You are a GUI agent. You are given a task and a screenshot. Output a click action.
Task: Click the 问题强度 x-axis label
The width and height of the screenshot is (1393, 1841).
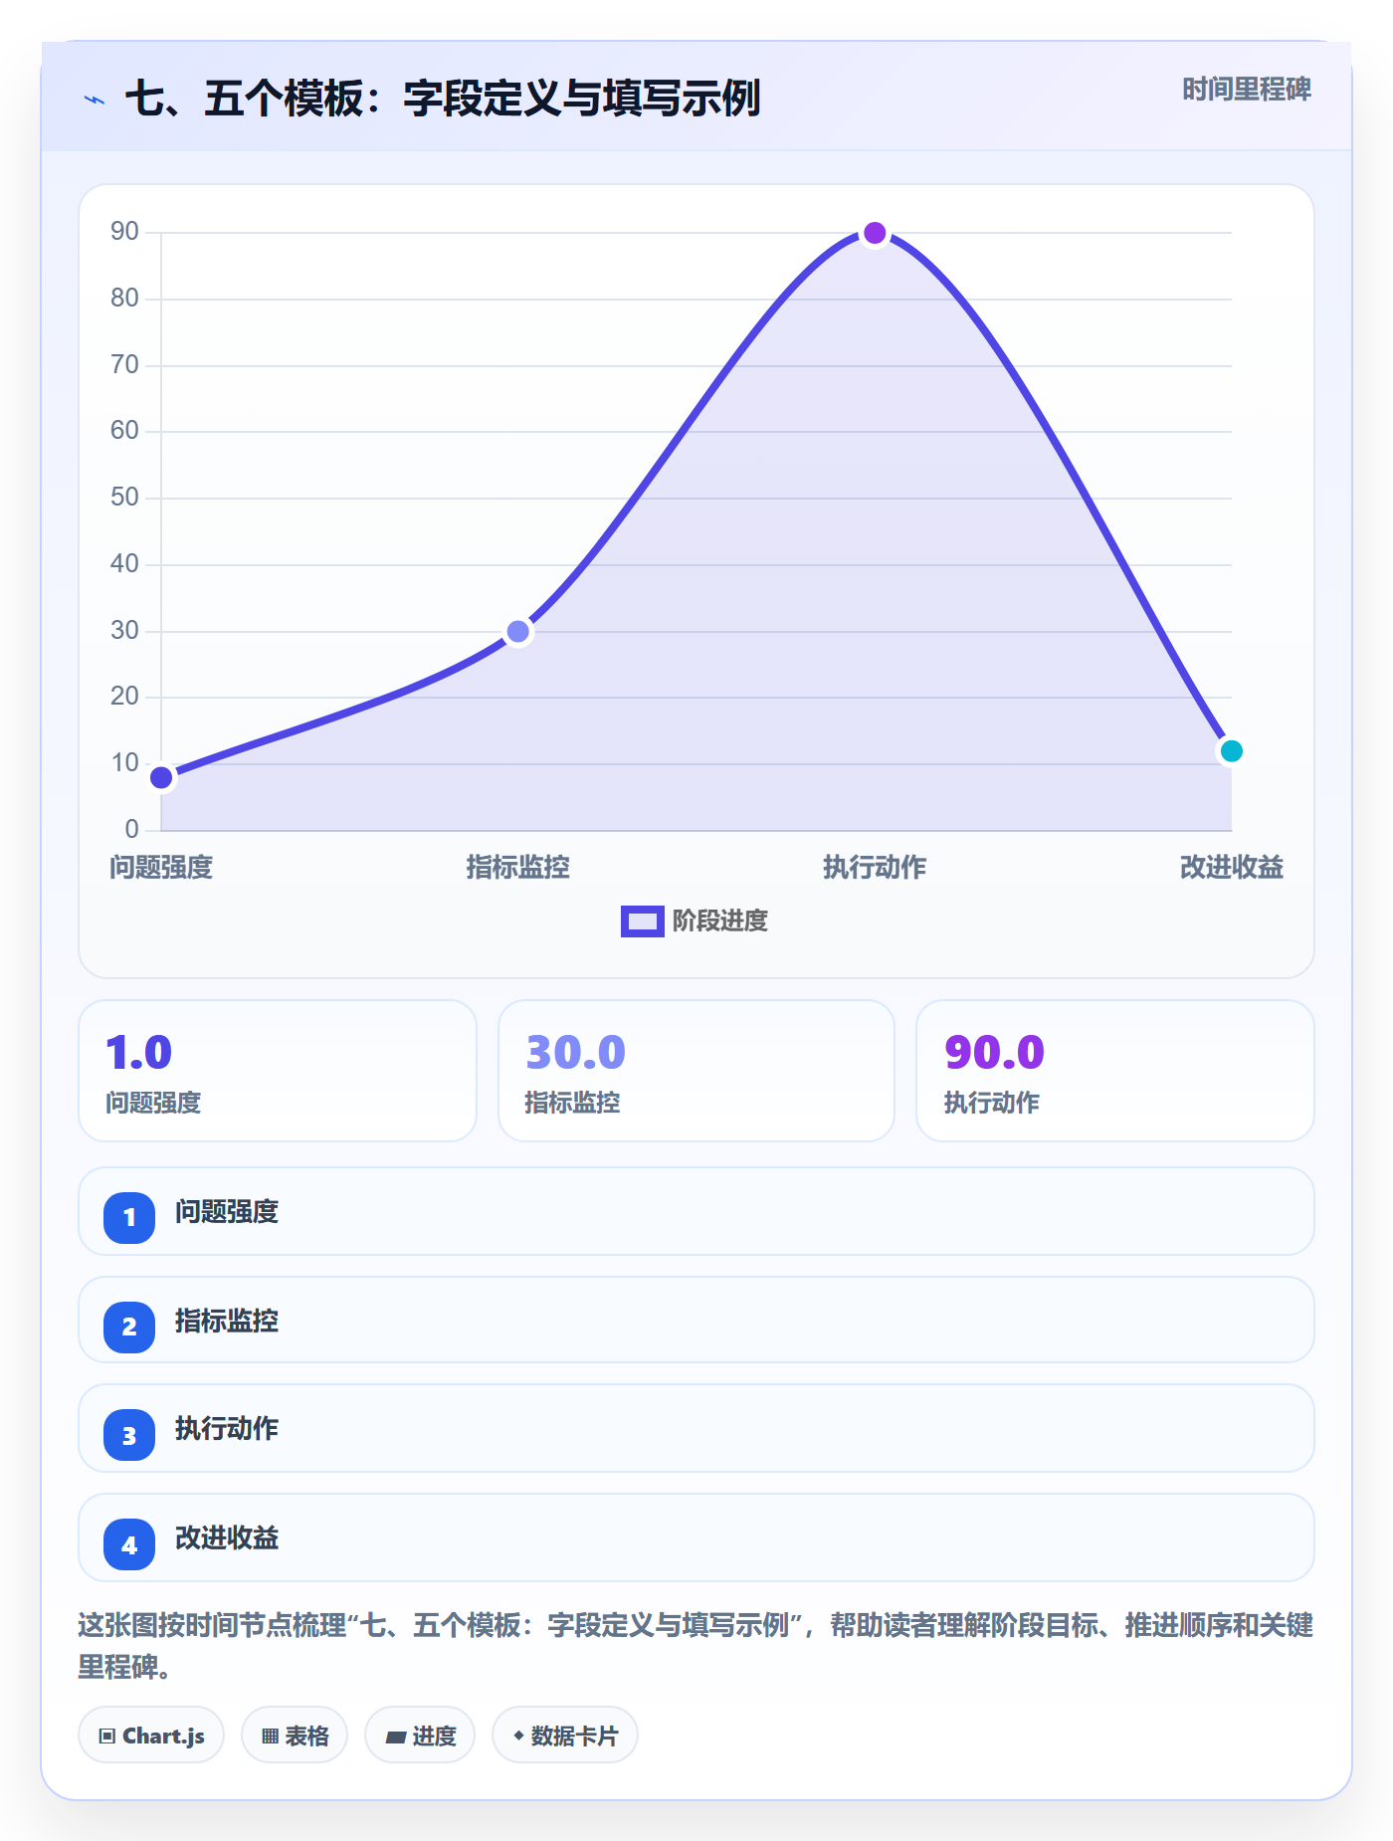coord(161,867)
